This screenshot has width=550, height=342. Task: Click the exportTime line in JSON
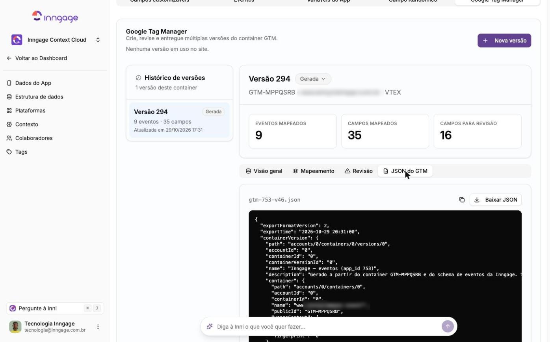(x=310, y=232)
